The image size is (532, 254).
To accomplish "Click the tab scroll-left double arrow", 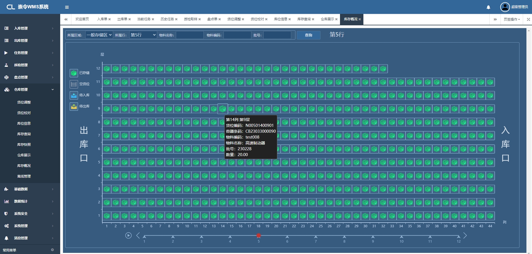I will click(66, 19).
